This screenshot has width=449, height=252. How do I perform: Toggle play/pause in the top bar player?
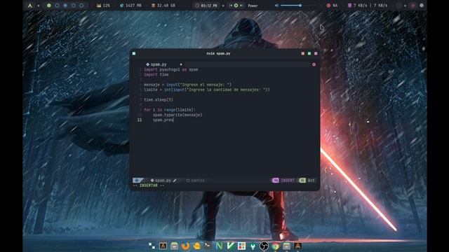[x=236, y=6]
